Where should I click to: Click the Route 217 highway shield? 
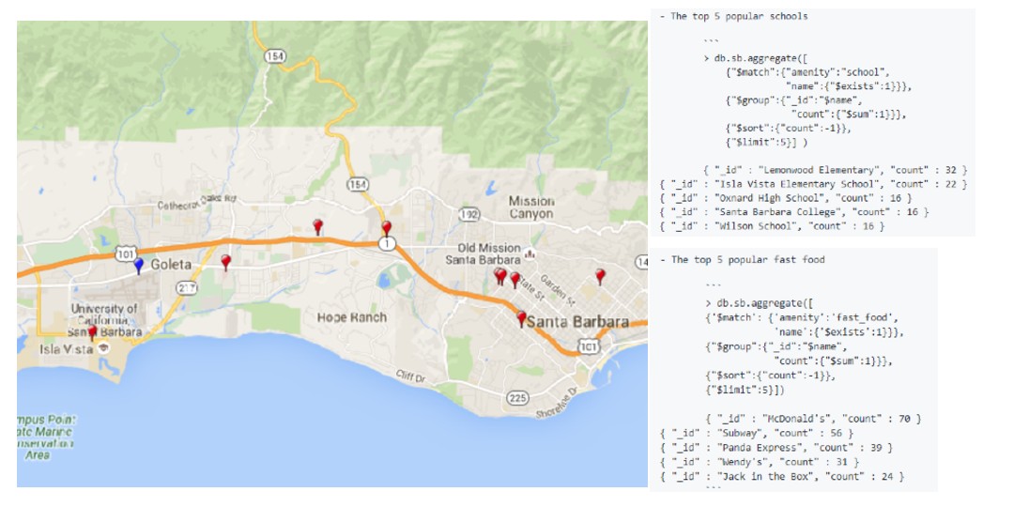tap(187, 287)
